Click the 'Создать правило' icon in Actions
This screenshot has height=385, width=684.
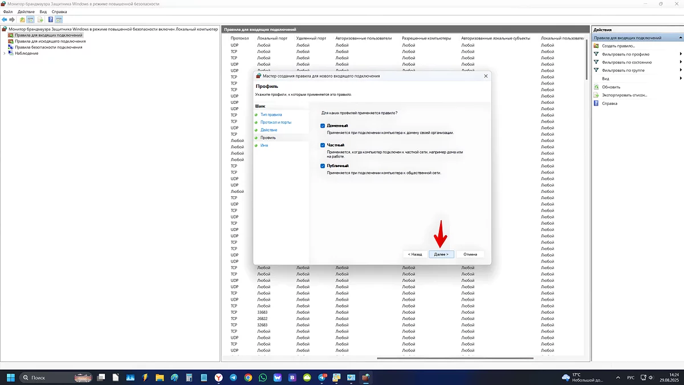coord(597,46)
